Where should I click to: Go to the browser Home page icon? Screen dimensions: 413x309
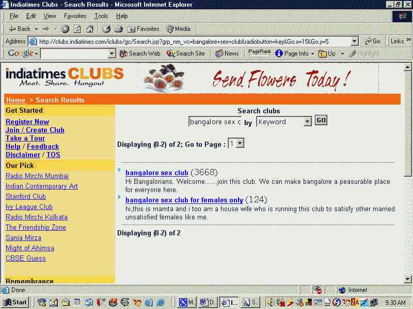tap(90, 29)
